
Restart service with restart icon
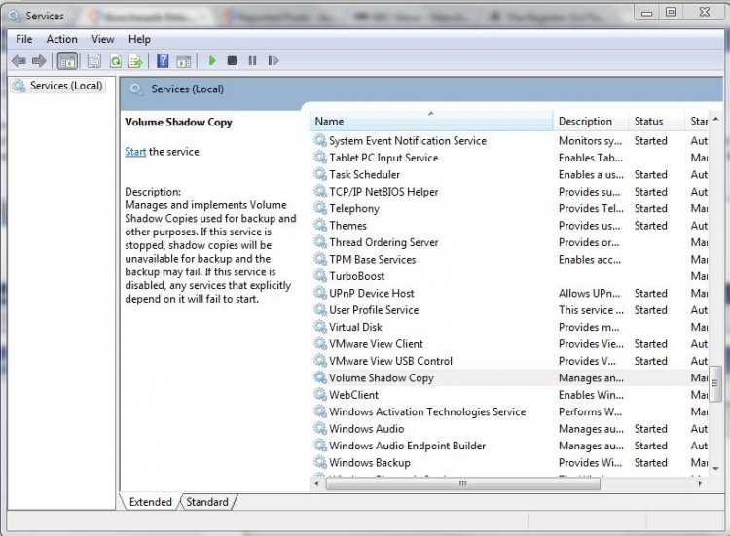(274, 60)
